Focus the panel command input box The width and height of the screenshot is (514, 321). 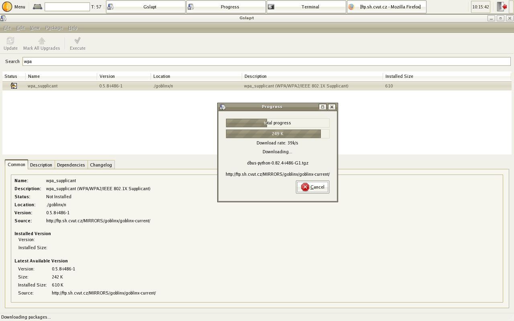(x=67, y=7)
